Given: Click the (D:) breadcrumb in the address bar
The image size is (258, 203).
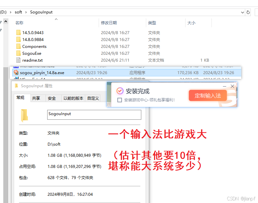Looking at the screenshot, I should click(x=3, y=12).
